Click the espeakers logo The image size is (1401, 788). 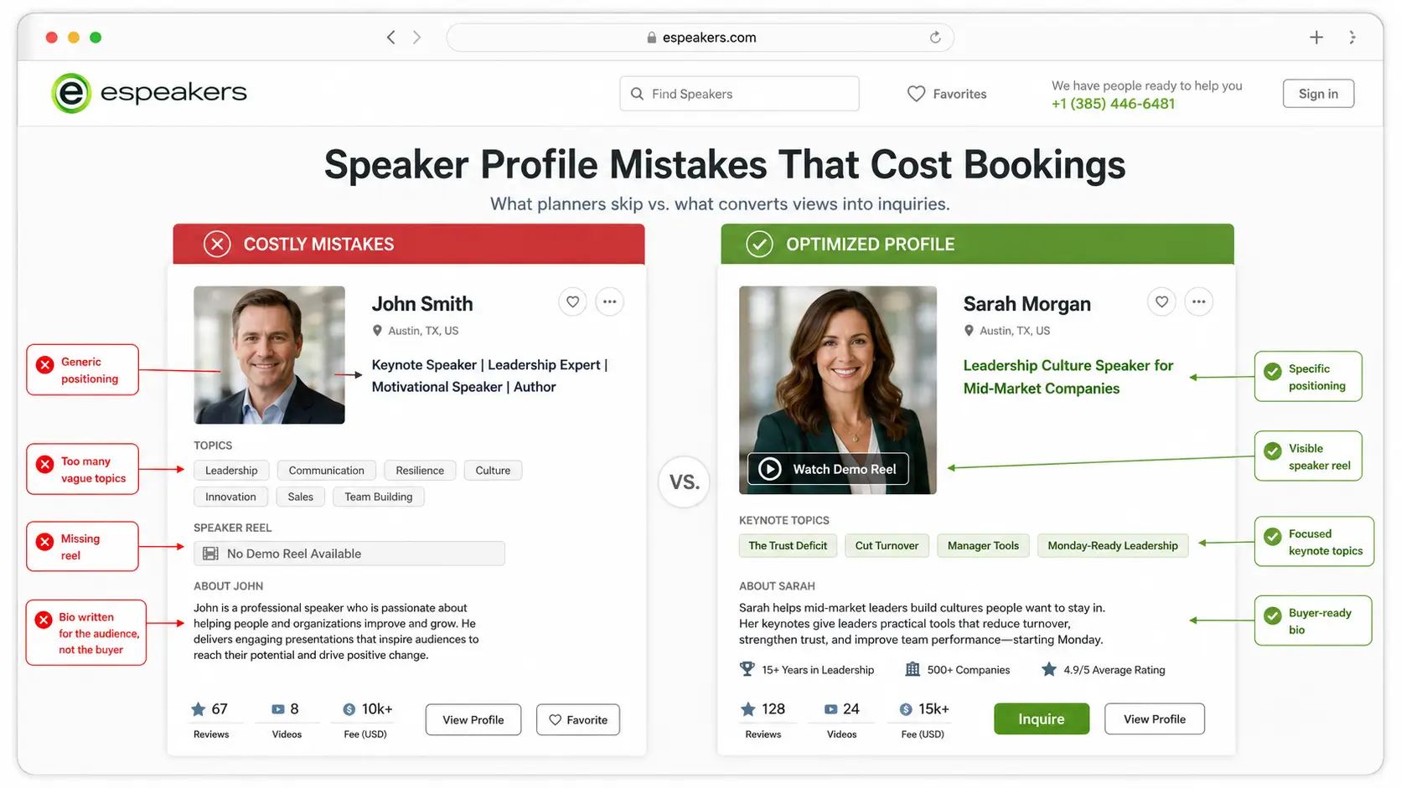(x=149, y=92)
